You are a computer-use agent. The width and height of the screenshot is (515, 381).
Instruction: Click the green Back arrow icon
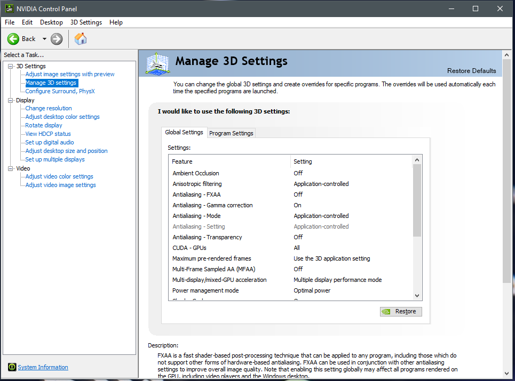coord(13,39)
